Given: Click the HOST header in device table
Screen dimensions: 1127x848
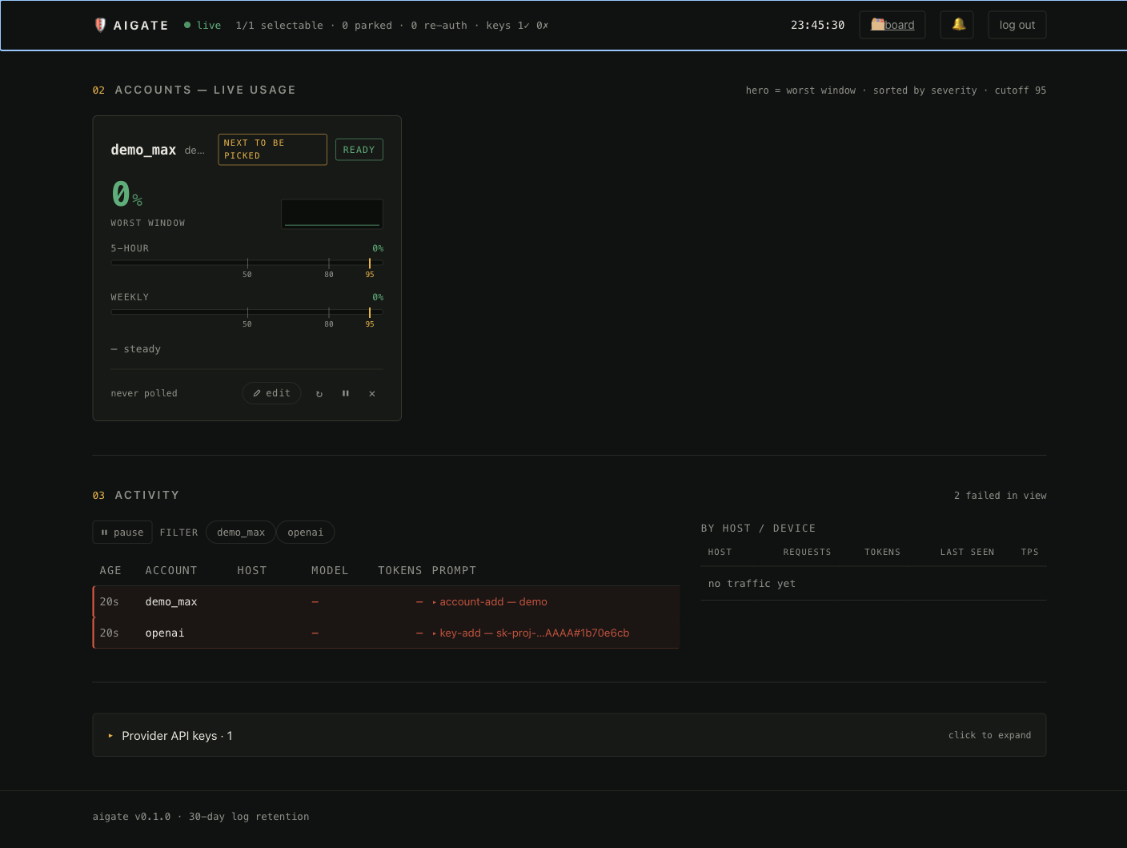Looking at the screenshot, I should point(720,552).
